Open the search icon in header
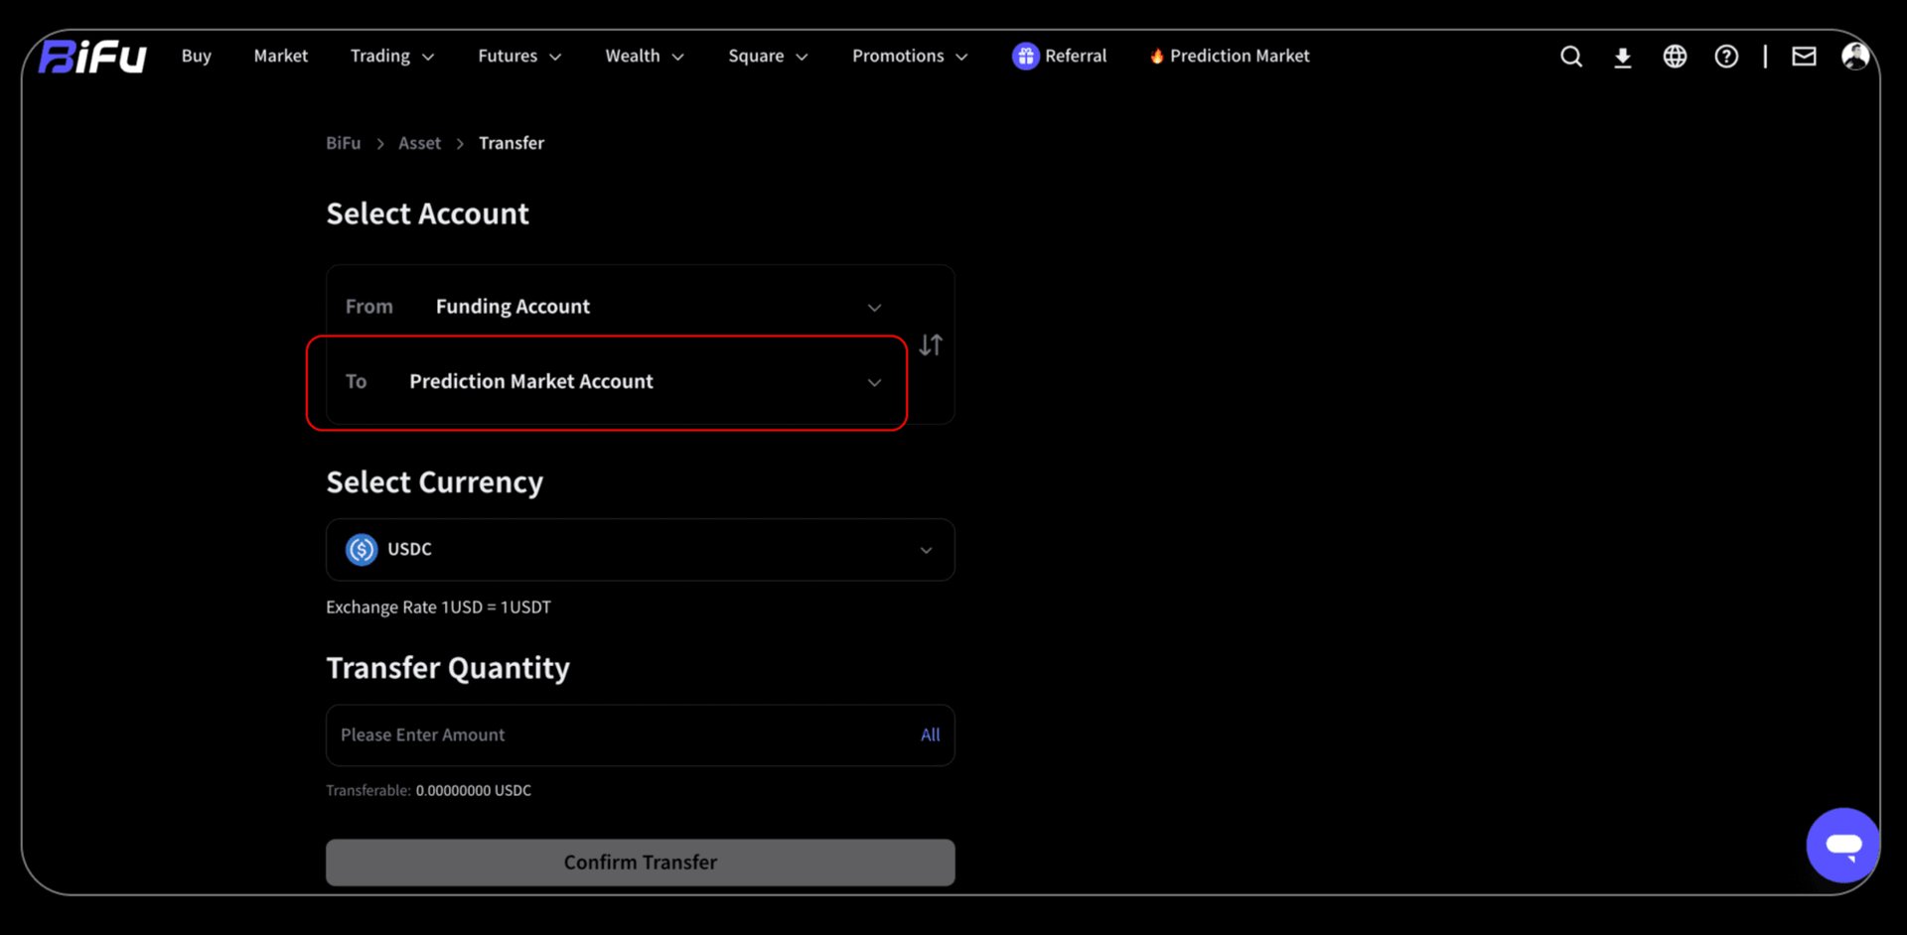 tap(1570, 57)
